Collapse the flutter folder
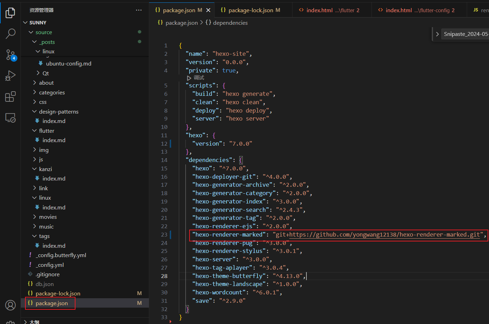The width and height of the screenshot is (489, 324). pos(34,131)
